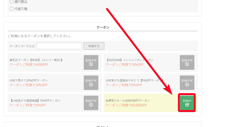Click 利用不可 icon for インフィニティクーポン

(x=187, y=62)
